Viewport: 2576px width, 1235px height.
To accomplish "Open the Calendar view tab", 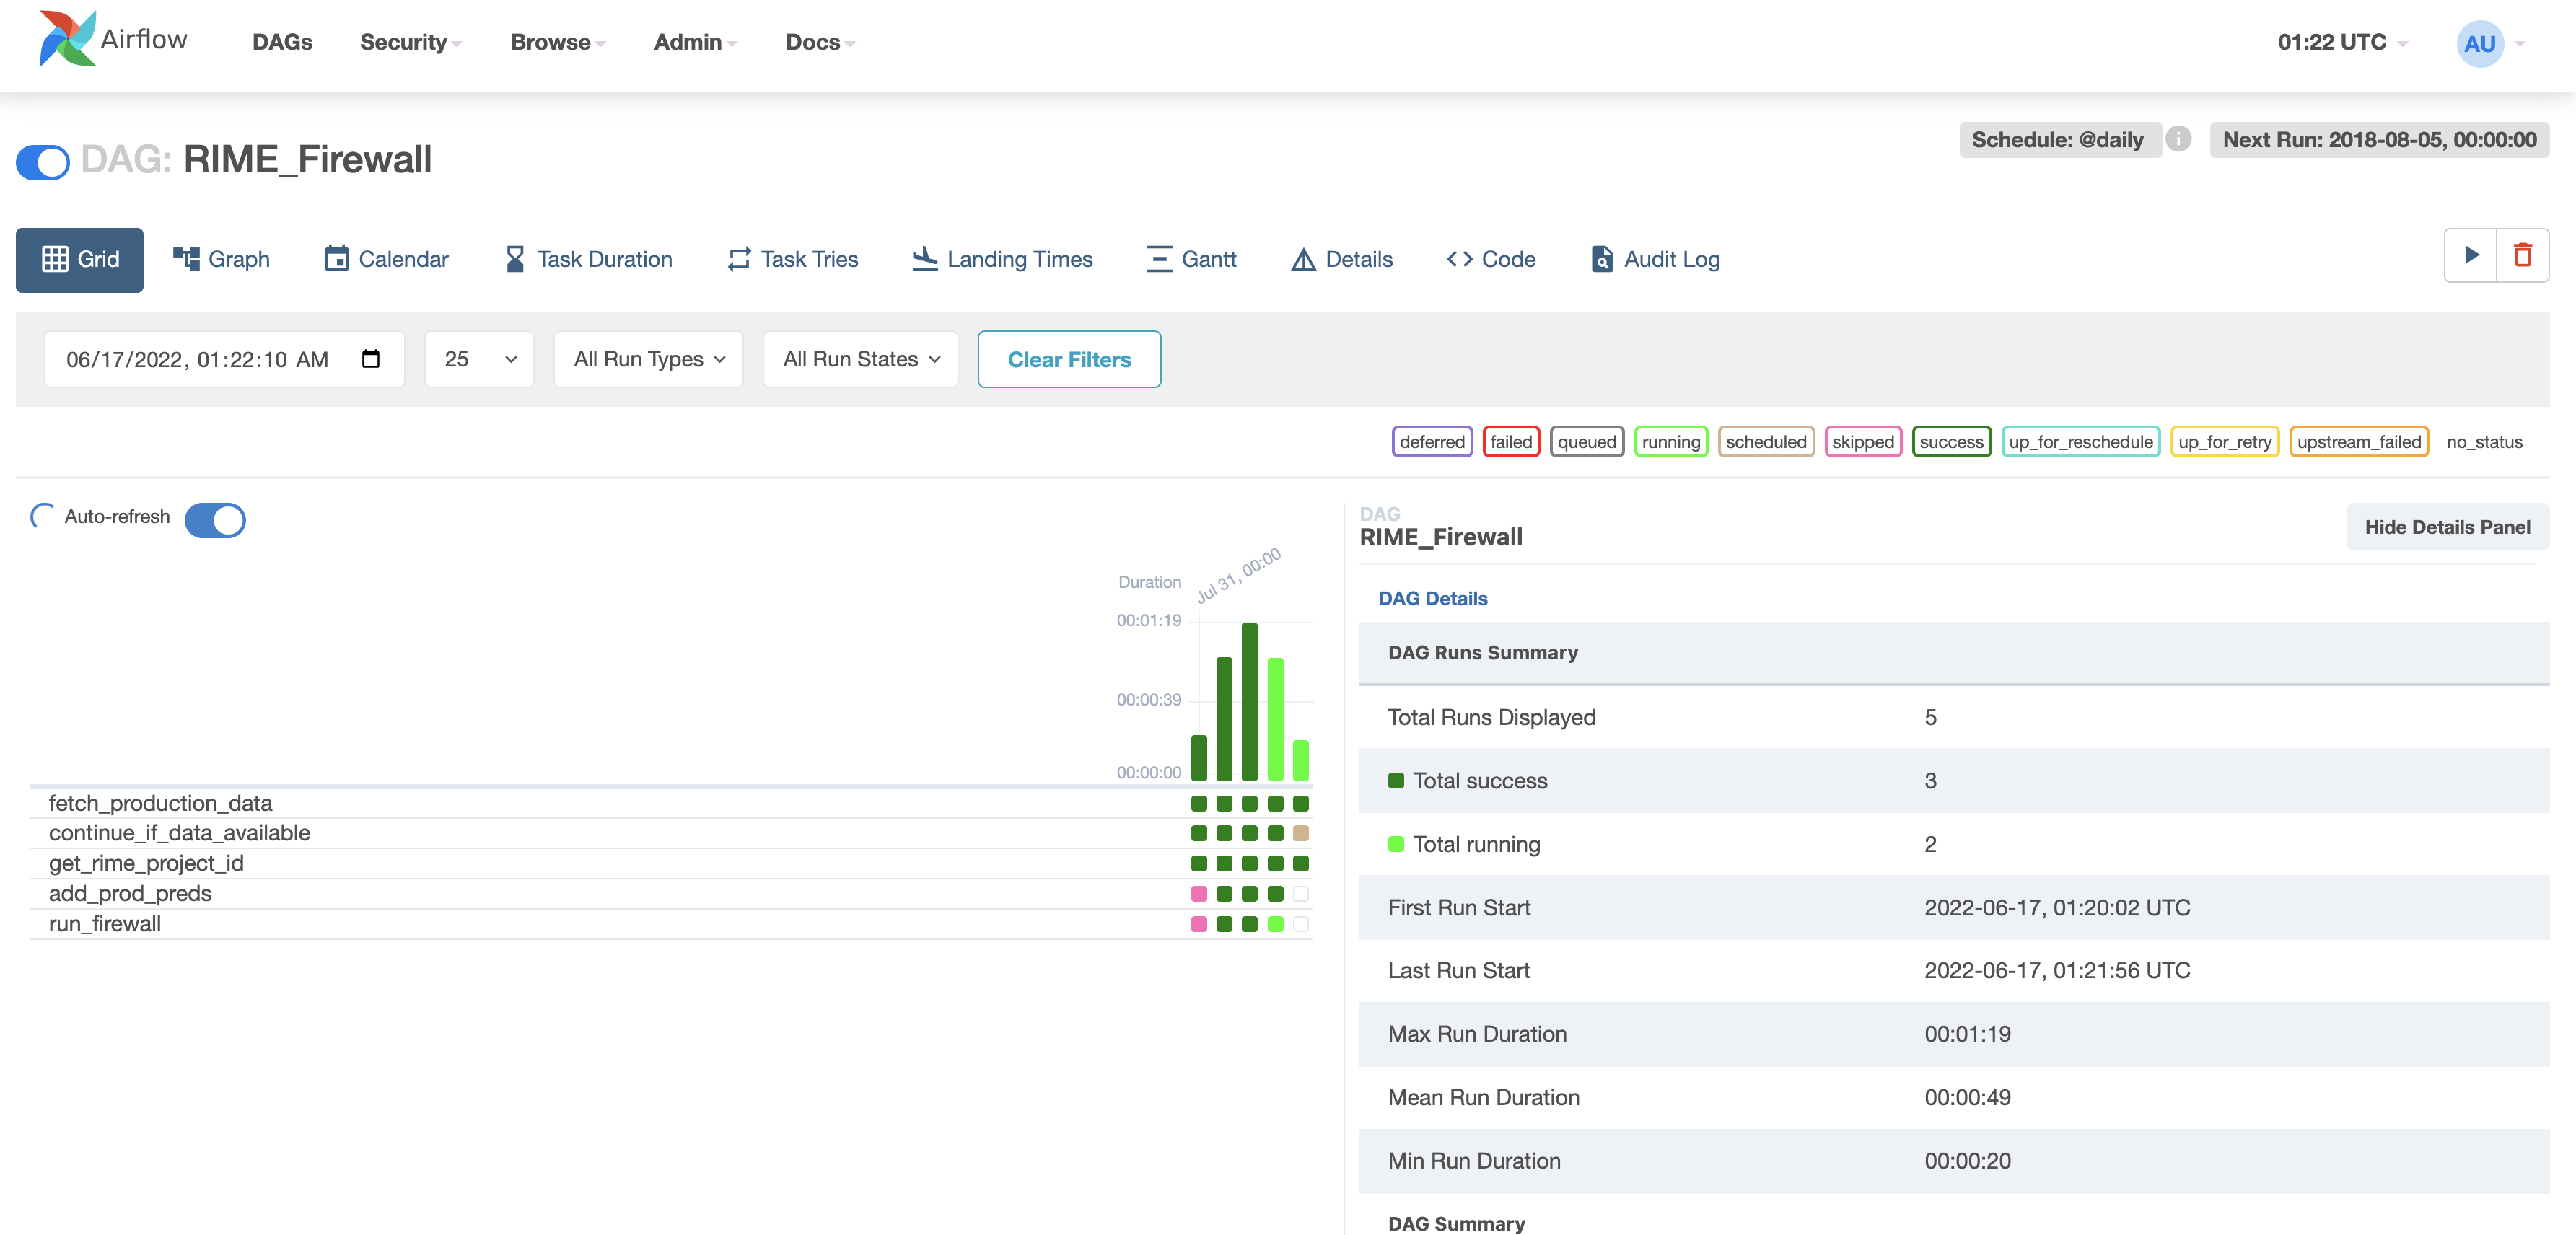I will pyautogui.click(x=386, y=259).
